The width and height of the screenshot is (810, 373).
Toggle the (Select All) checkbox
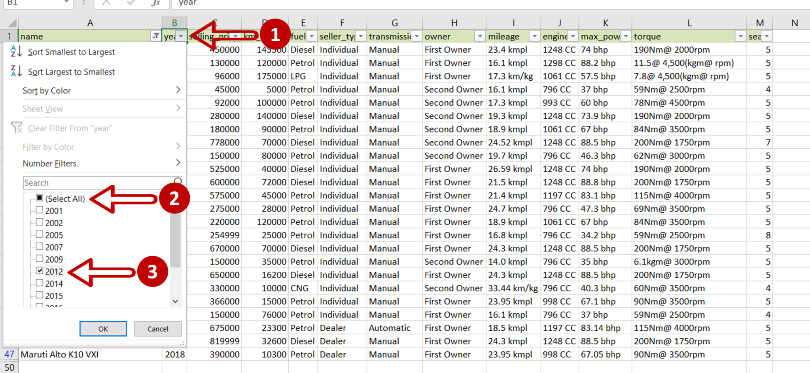pyautogui.click(x=39, y=198)
